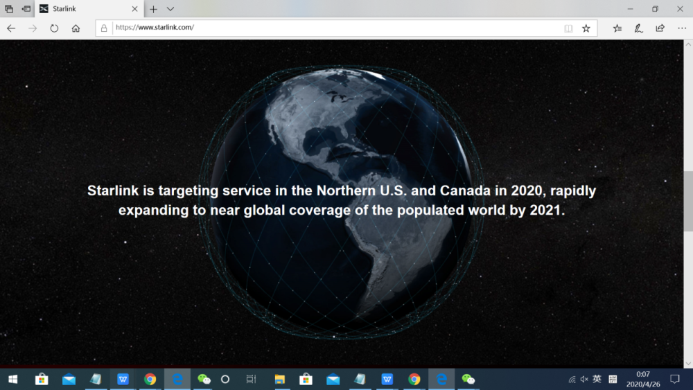Open File Explorer from taskbar
This screenshot has height=390, width=693.
click(x=280, y=379)
